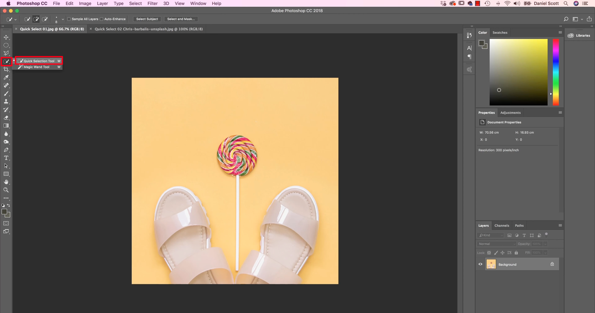
Task: Toggle layer filtering on/off switch
Action: click(547, 235)
